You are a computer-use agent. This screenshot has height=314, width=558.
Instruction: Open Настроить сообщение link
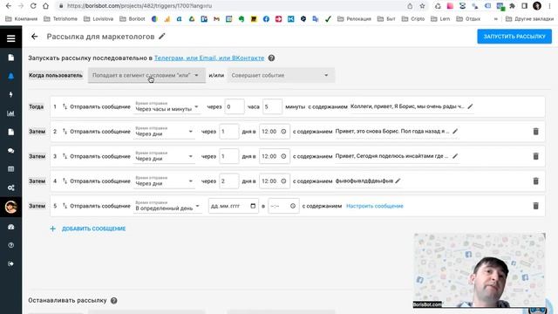pyautogui.click(x=375, y=206)
